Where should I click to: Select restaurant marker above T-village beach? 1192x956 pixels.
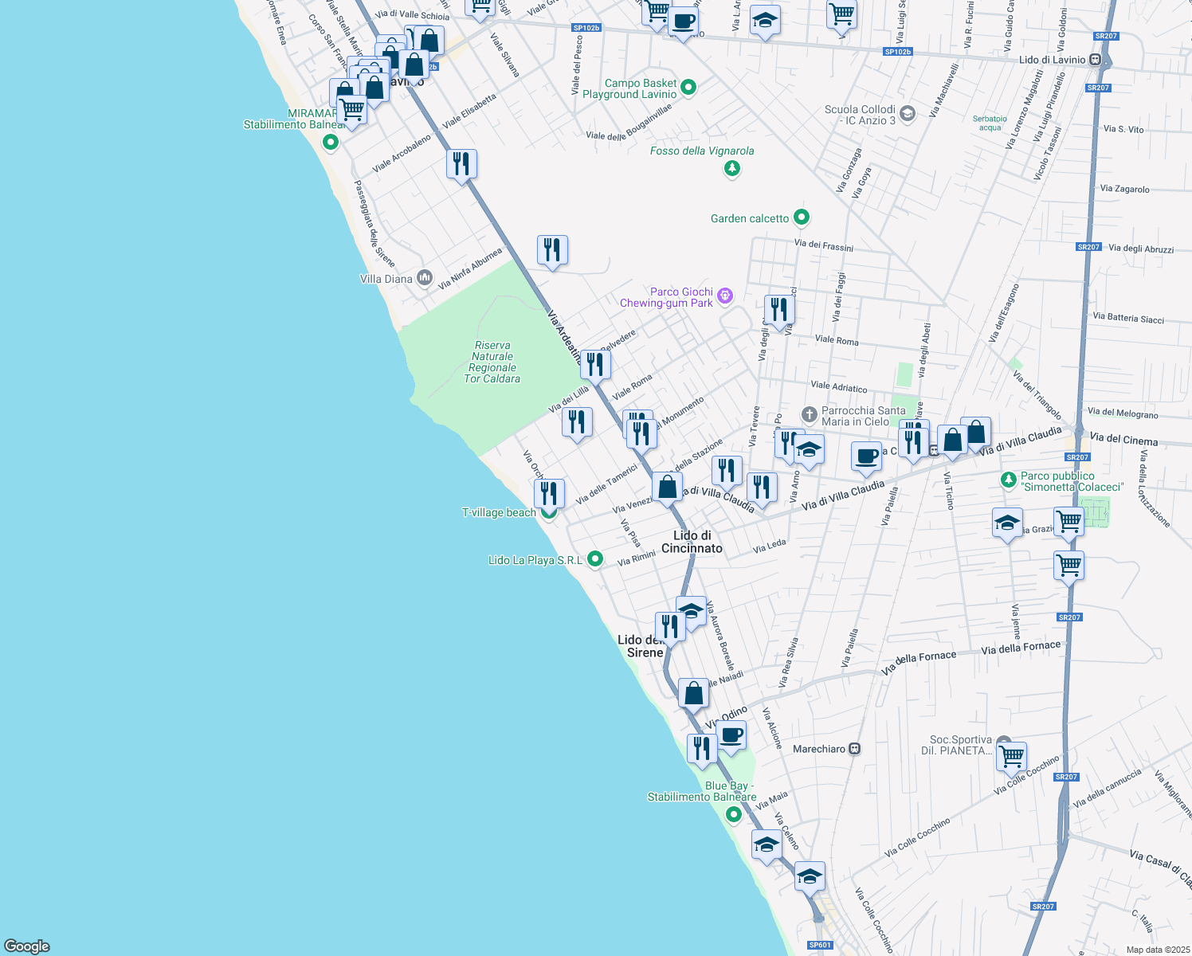[x=549, y=496]
